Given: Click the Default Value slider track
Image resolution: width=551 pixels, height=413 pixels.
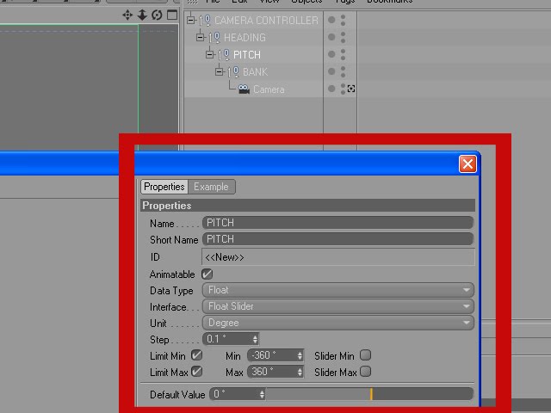Looking at the screenshot, I should pyautogui.click(x=369, y=394).
